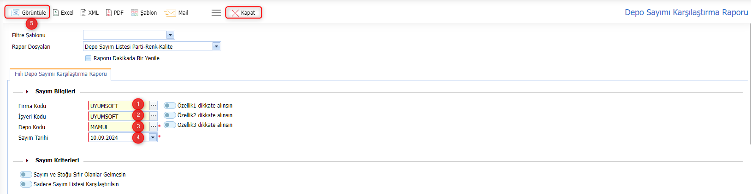The width and height of the screenshot is (751, 194).
Task: Toggle Sayım ve Stoğu Sıfır Olanlar Gelmesin
Action: (x=26, y=175)
